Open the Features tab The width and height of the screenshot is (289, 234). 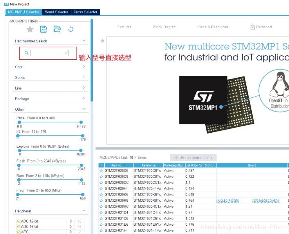[125, 27]
